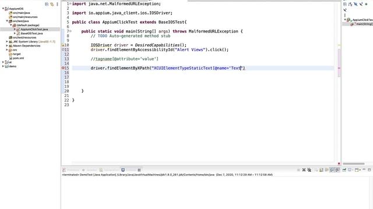Open BaseIOSTest.java from the tree
Screen dimensions: 373x209
pos(31,34)
